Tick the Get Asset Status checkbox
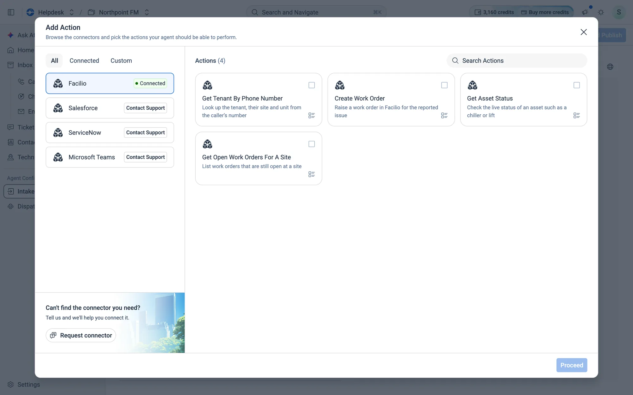The height and width of the screenshot is (395, 633). click(577, 85)
